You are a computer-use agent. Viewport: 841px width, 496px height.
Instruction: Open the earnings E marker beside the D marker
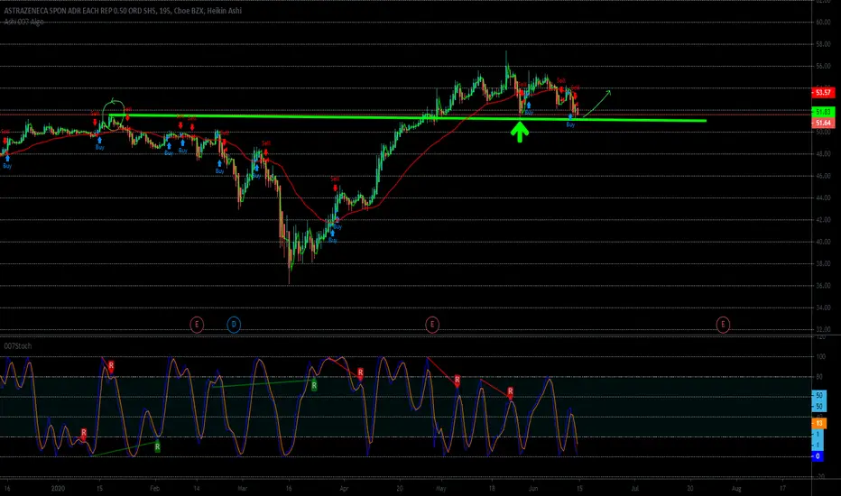tap(197, 325)
